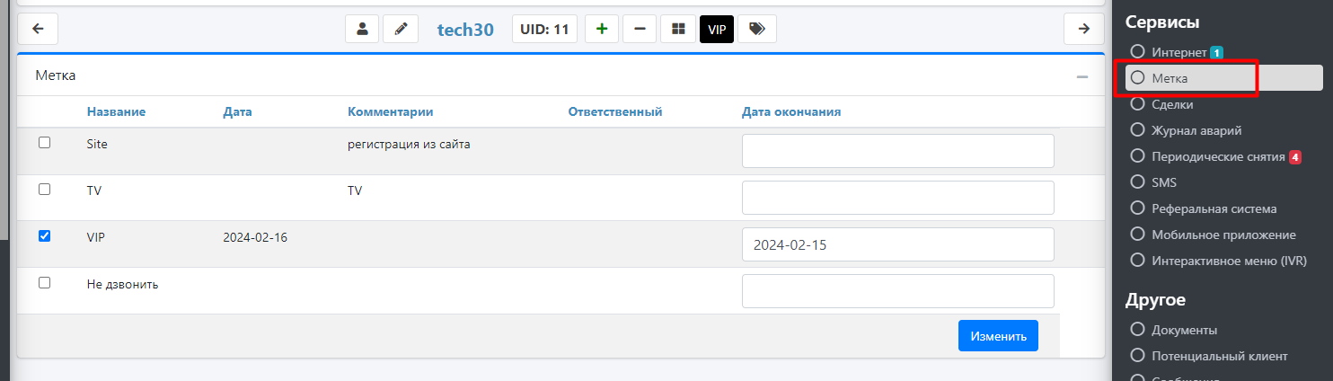The height and width of the screenshot is (381, 1333).
Task: Click the minus icon button
Action: pyautogui.click(x=640, y=29)
